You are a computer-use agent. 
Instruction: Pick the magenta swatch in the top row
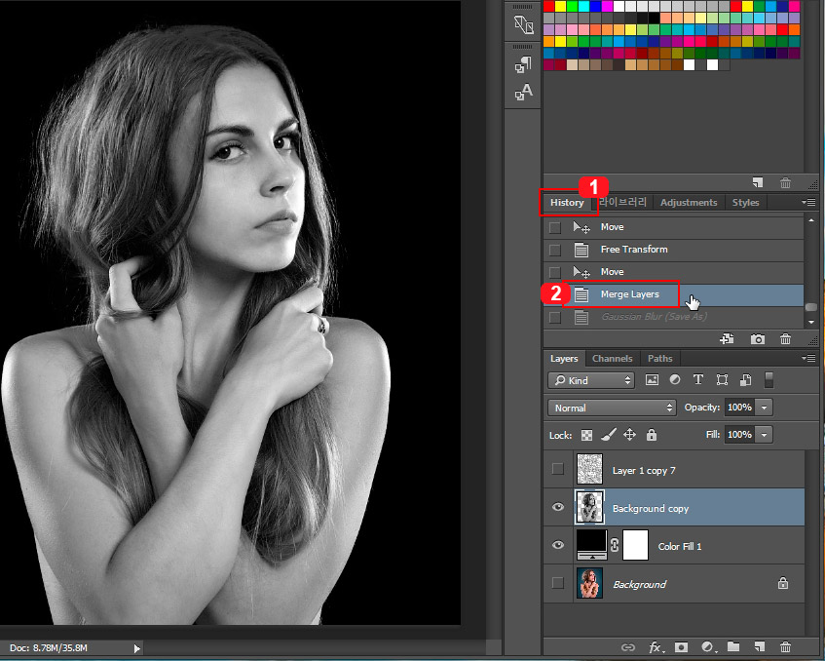(x=607, y=6)
